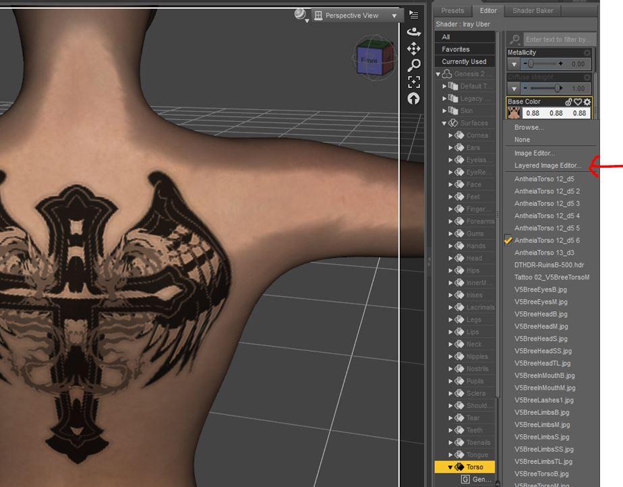Switch to the Shader Baker tab
Screen dimensions: 623x487
click(533, 11)
